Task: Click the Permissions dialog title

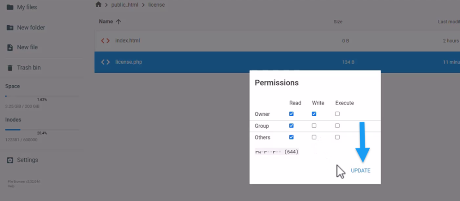Action: pyautogui.click(x=277, y=83)
